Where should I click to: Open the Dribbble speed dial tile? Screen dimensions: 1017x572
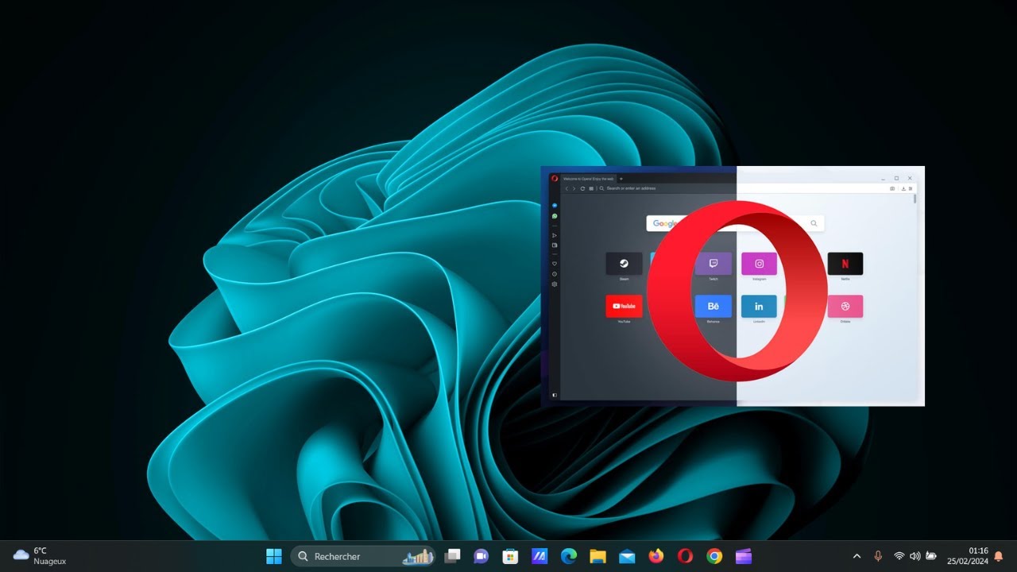click(x=845, y=307)
